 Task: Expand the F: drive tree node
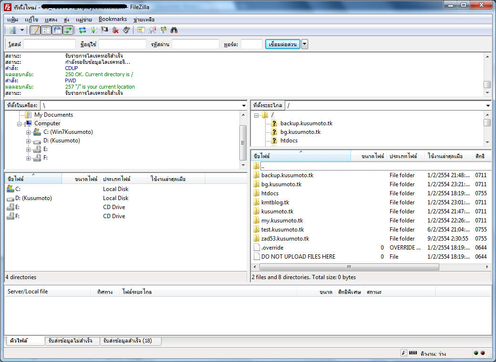pyautogui.click(x=28, y=158)
